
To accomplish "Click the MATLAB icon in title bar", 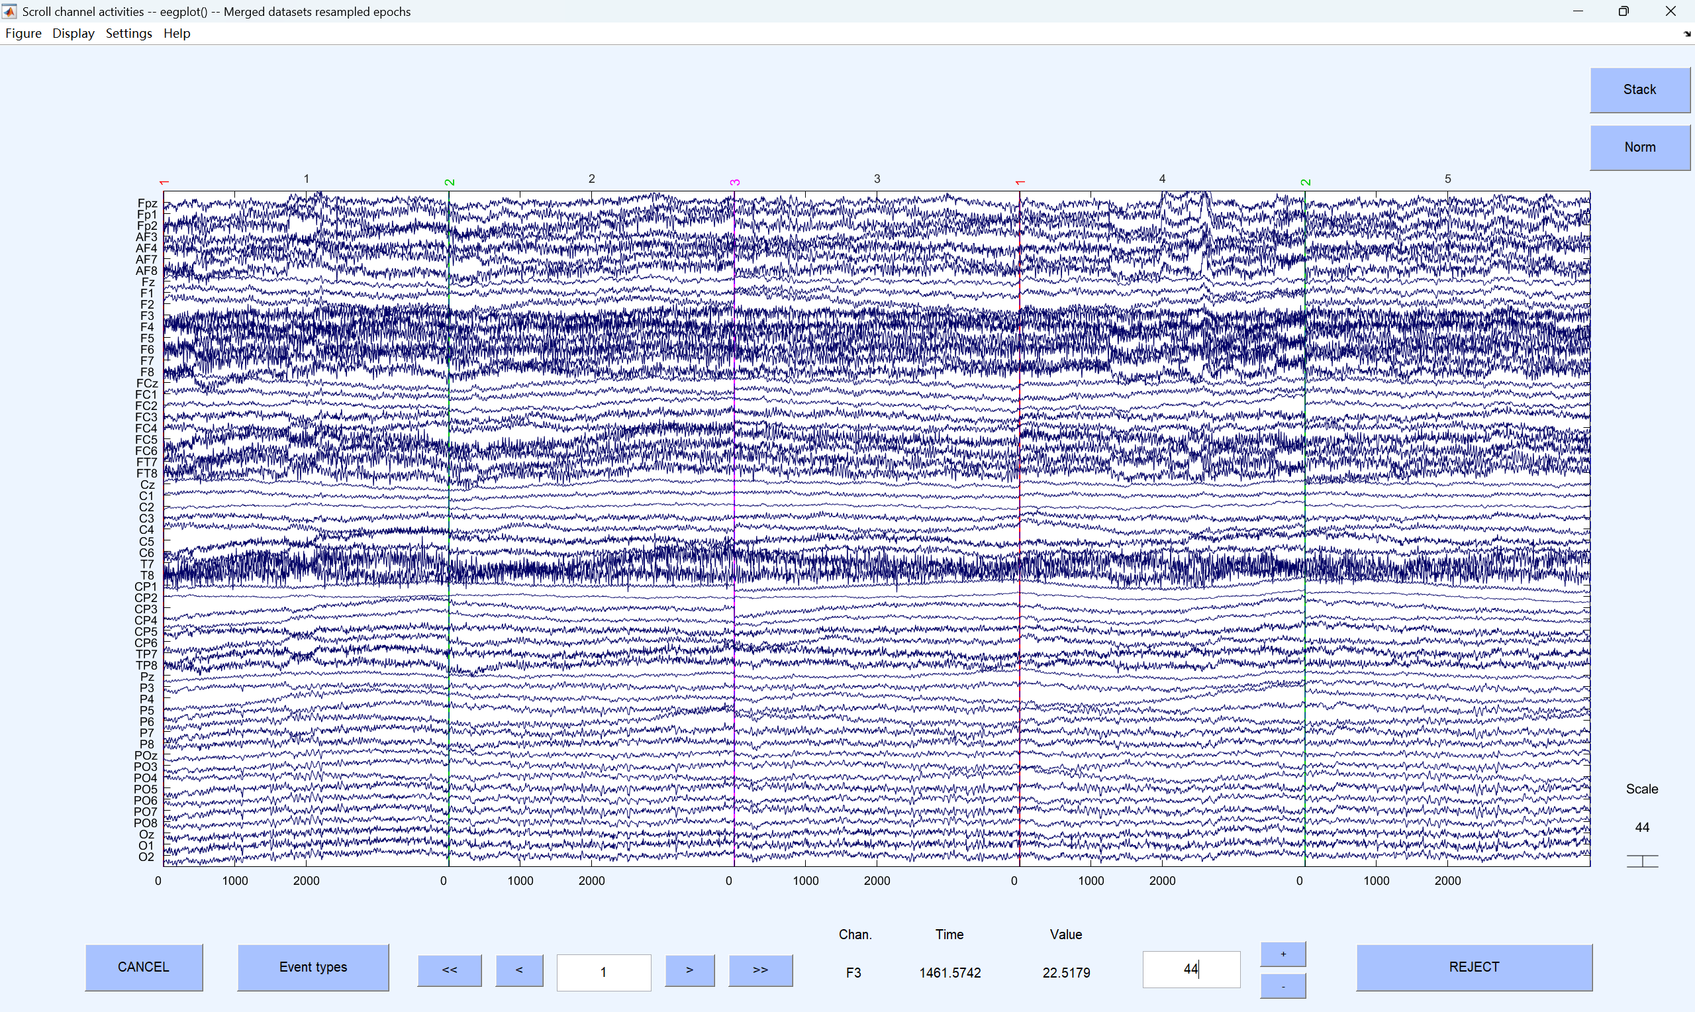I will pyautogui.click(x=9, y=11).
